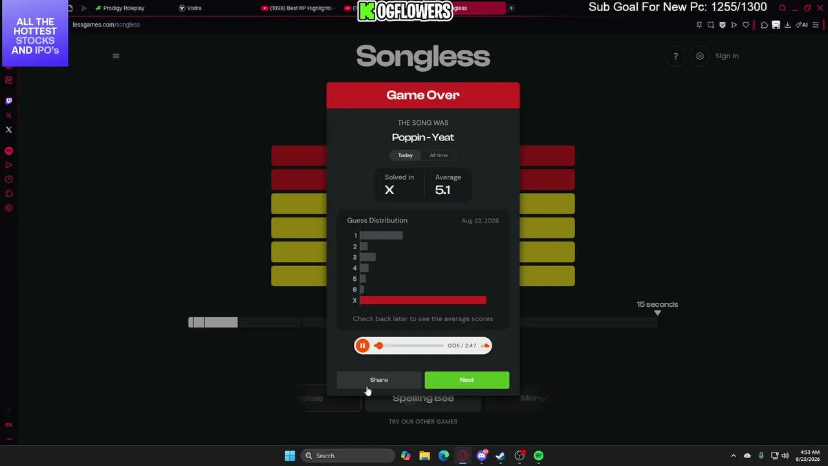
Task: Open the easy setup sliders icon
Action: tap(816, 25)
